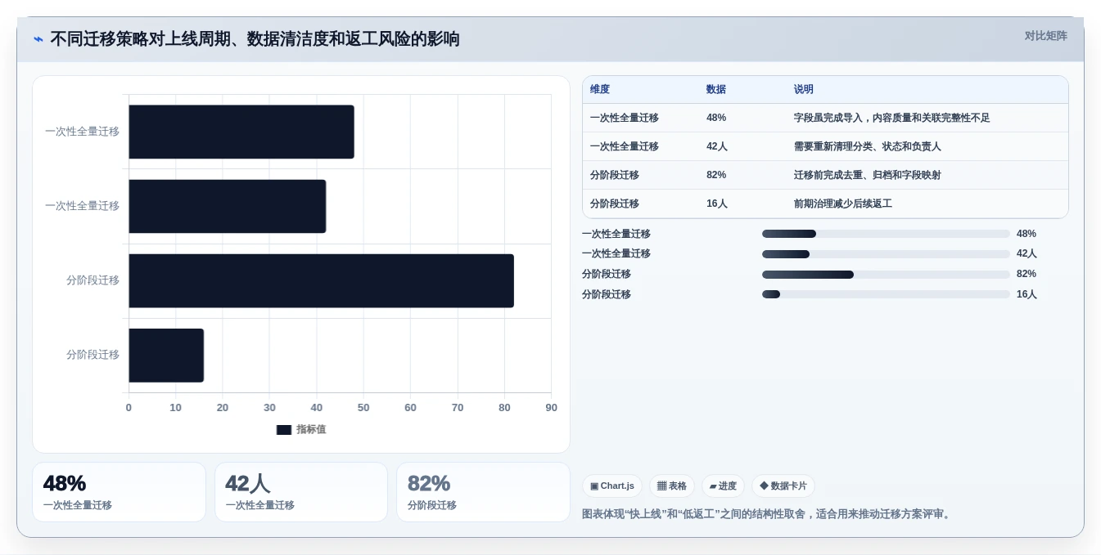Click the description 字段虽完成导入，内容质量和关联完整性不足
The height and width of the screenshot is (555, 1101).
pyautogui.click(x=891, y=118)
